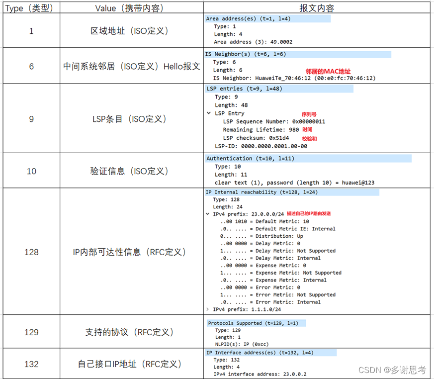The width and height of the screenshot is (434, 379).
Task: Click the line Area address (3): 49.0002
Action: pyautogui.click(x=253, y=42)
